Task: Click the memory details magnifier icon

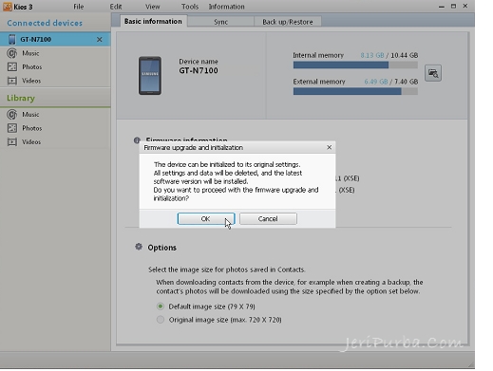Action: pyautogui.click(x=433, y=73)
